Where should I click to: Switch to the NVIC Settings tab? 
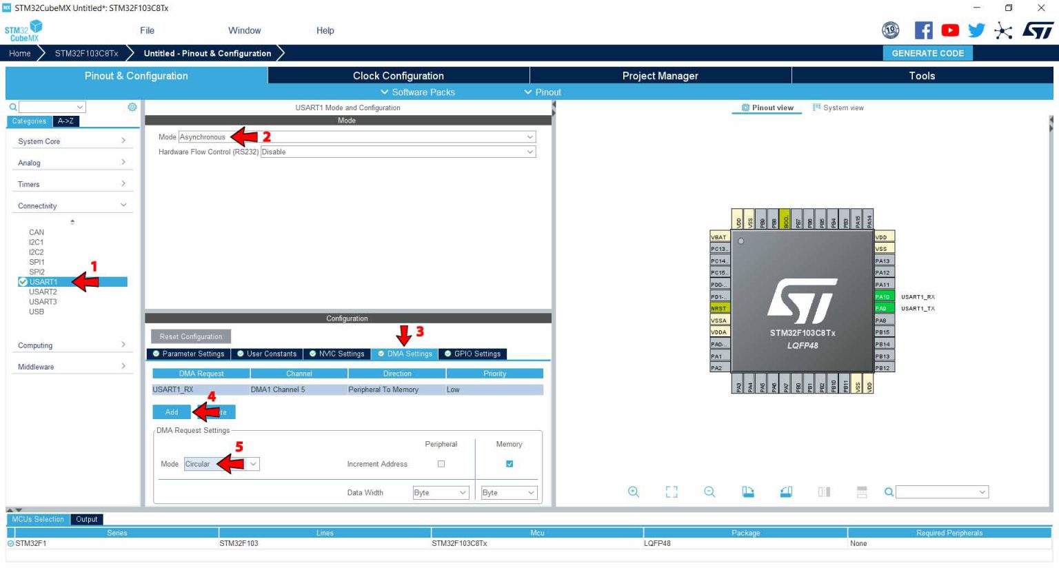tap(337, 354)
